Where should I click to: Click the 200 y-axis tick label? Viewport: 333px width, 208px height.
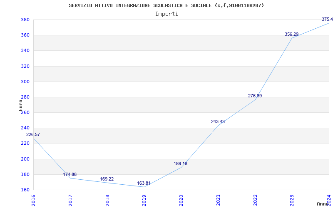25,159
